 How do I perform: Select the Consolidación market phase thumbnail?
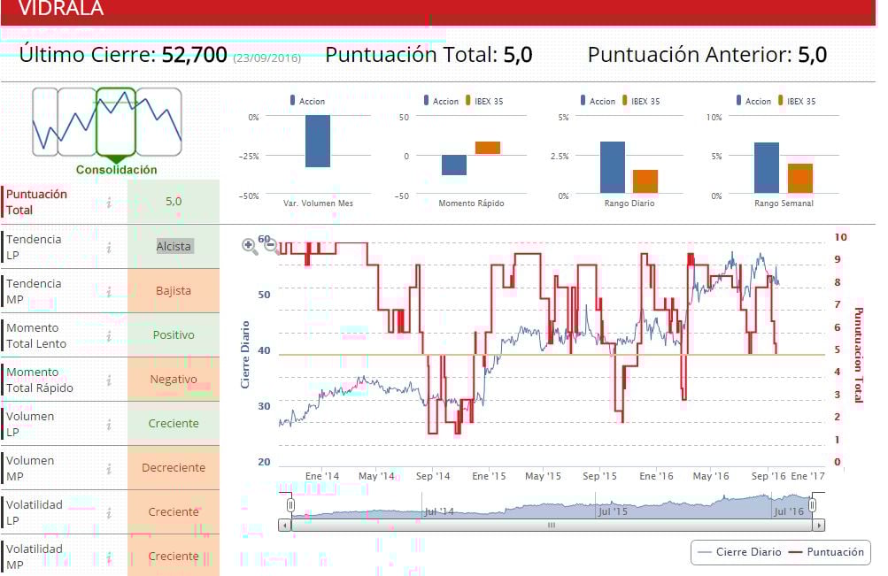(116, 121)
